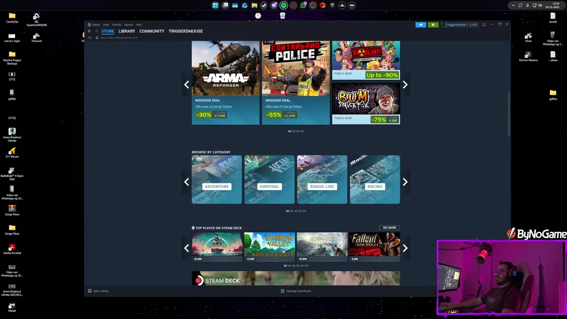Viewport: 567px width, 319px height.
Task: Browse the RACING category
Action: (x=375, y=179)
